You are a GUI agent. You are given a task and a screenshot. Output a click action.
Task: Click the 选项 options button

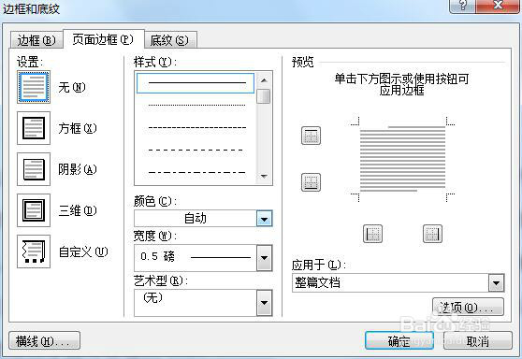(468, 307)
